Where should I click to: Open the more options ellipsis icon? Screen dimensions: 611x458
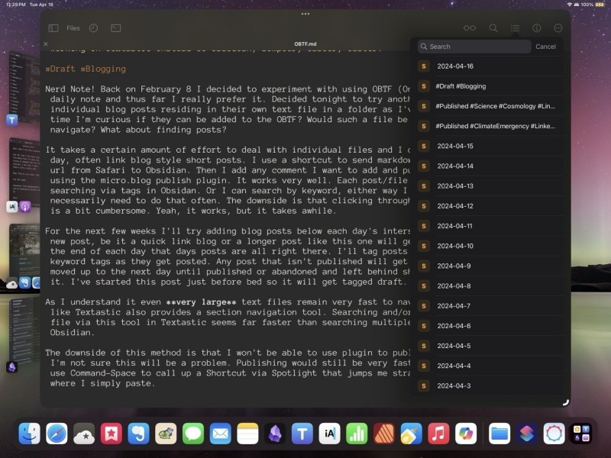[x=557, y=27]
